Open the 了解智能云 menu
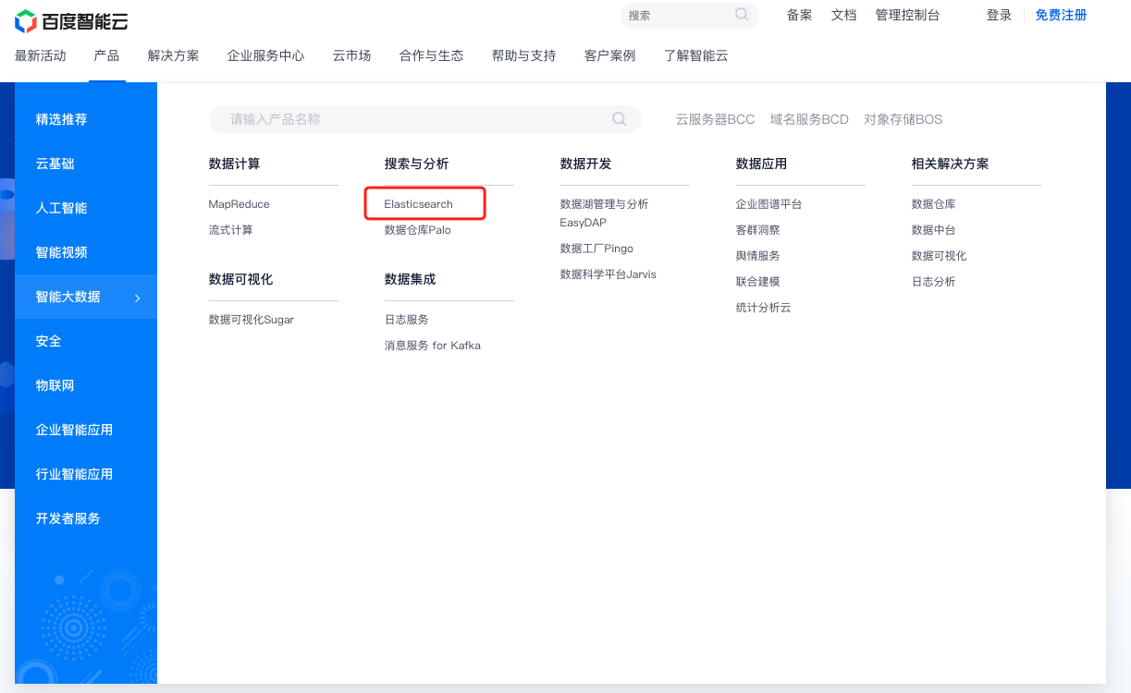This screenshot has width=1131, height=693. click(x=695, y=55)
